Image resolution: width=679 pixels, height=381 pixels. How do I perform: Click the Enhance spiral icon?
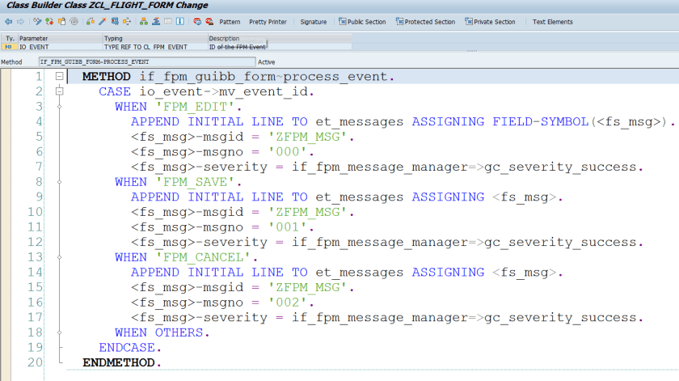74,22
